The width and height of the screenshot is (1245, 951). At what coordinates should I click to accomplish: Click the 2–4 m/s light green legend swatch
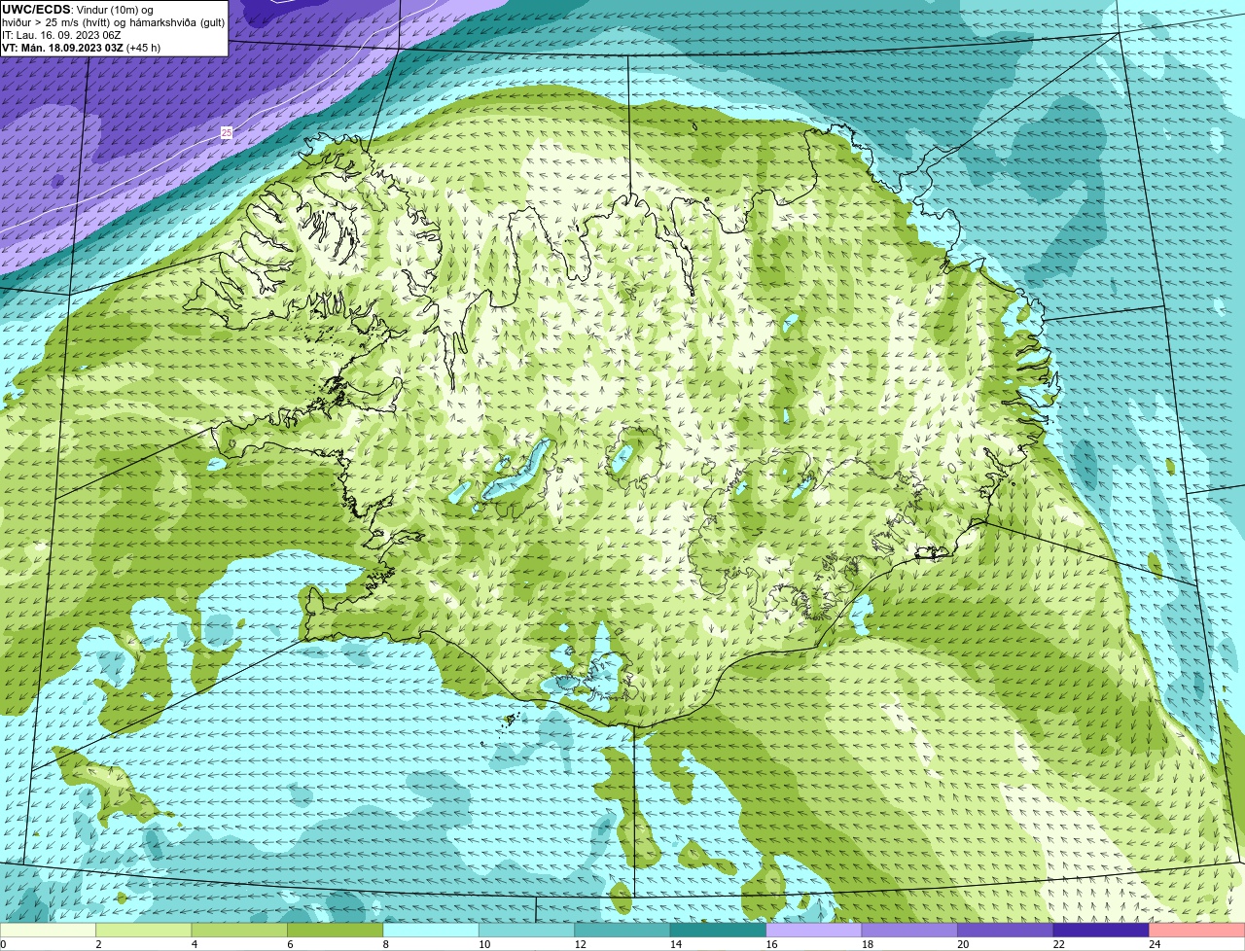(x=144, y=931)
